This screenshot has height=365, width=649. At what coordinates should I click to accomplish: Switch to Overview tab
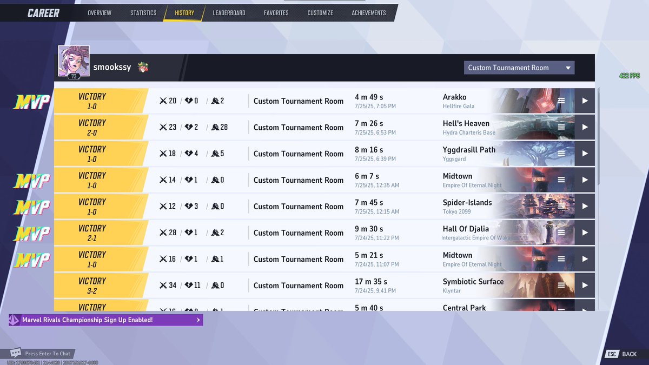[100, 13]
